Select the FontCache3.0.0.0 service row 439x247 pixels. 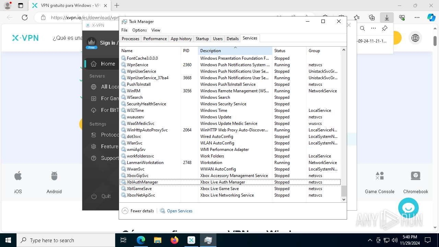click(230, 58)
